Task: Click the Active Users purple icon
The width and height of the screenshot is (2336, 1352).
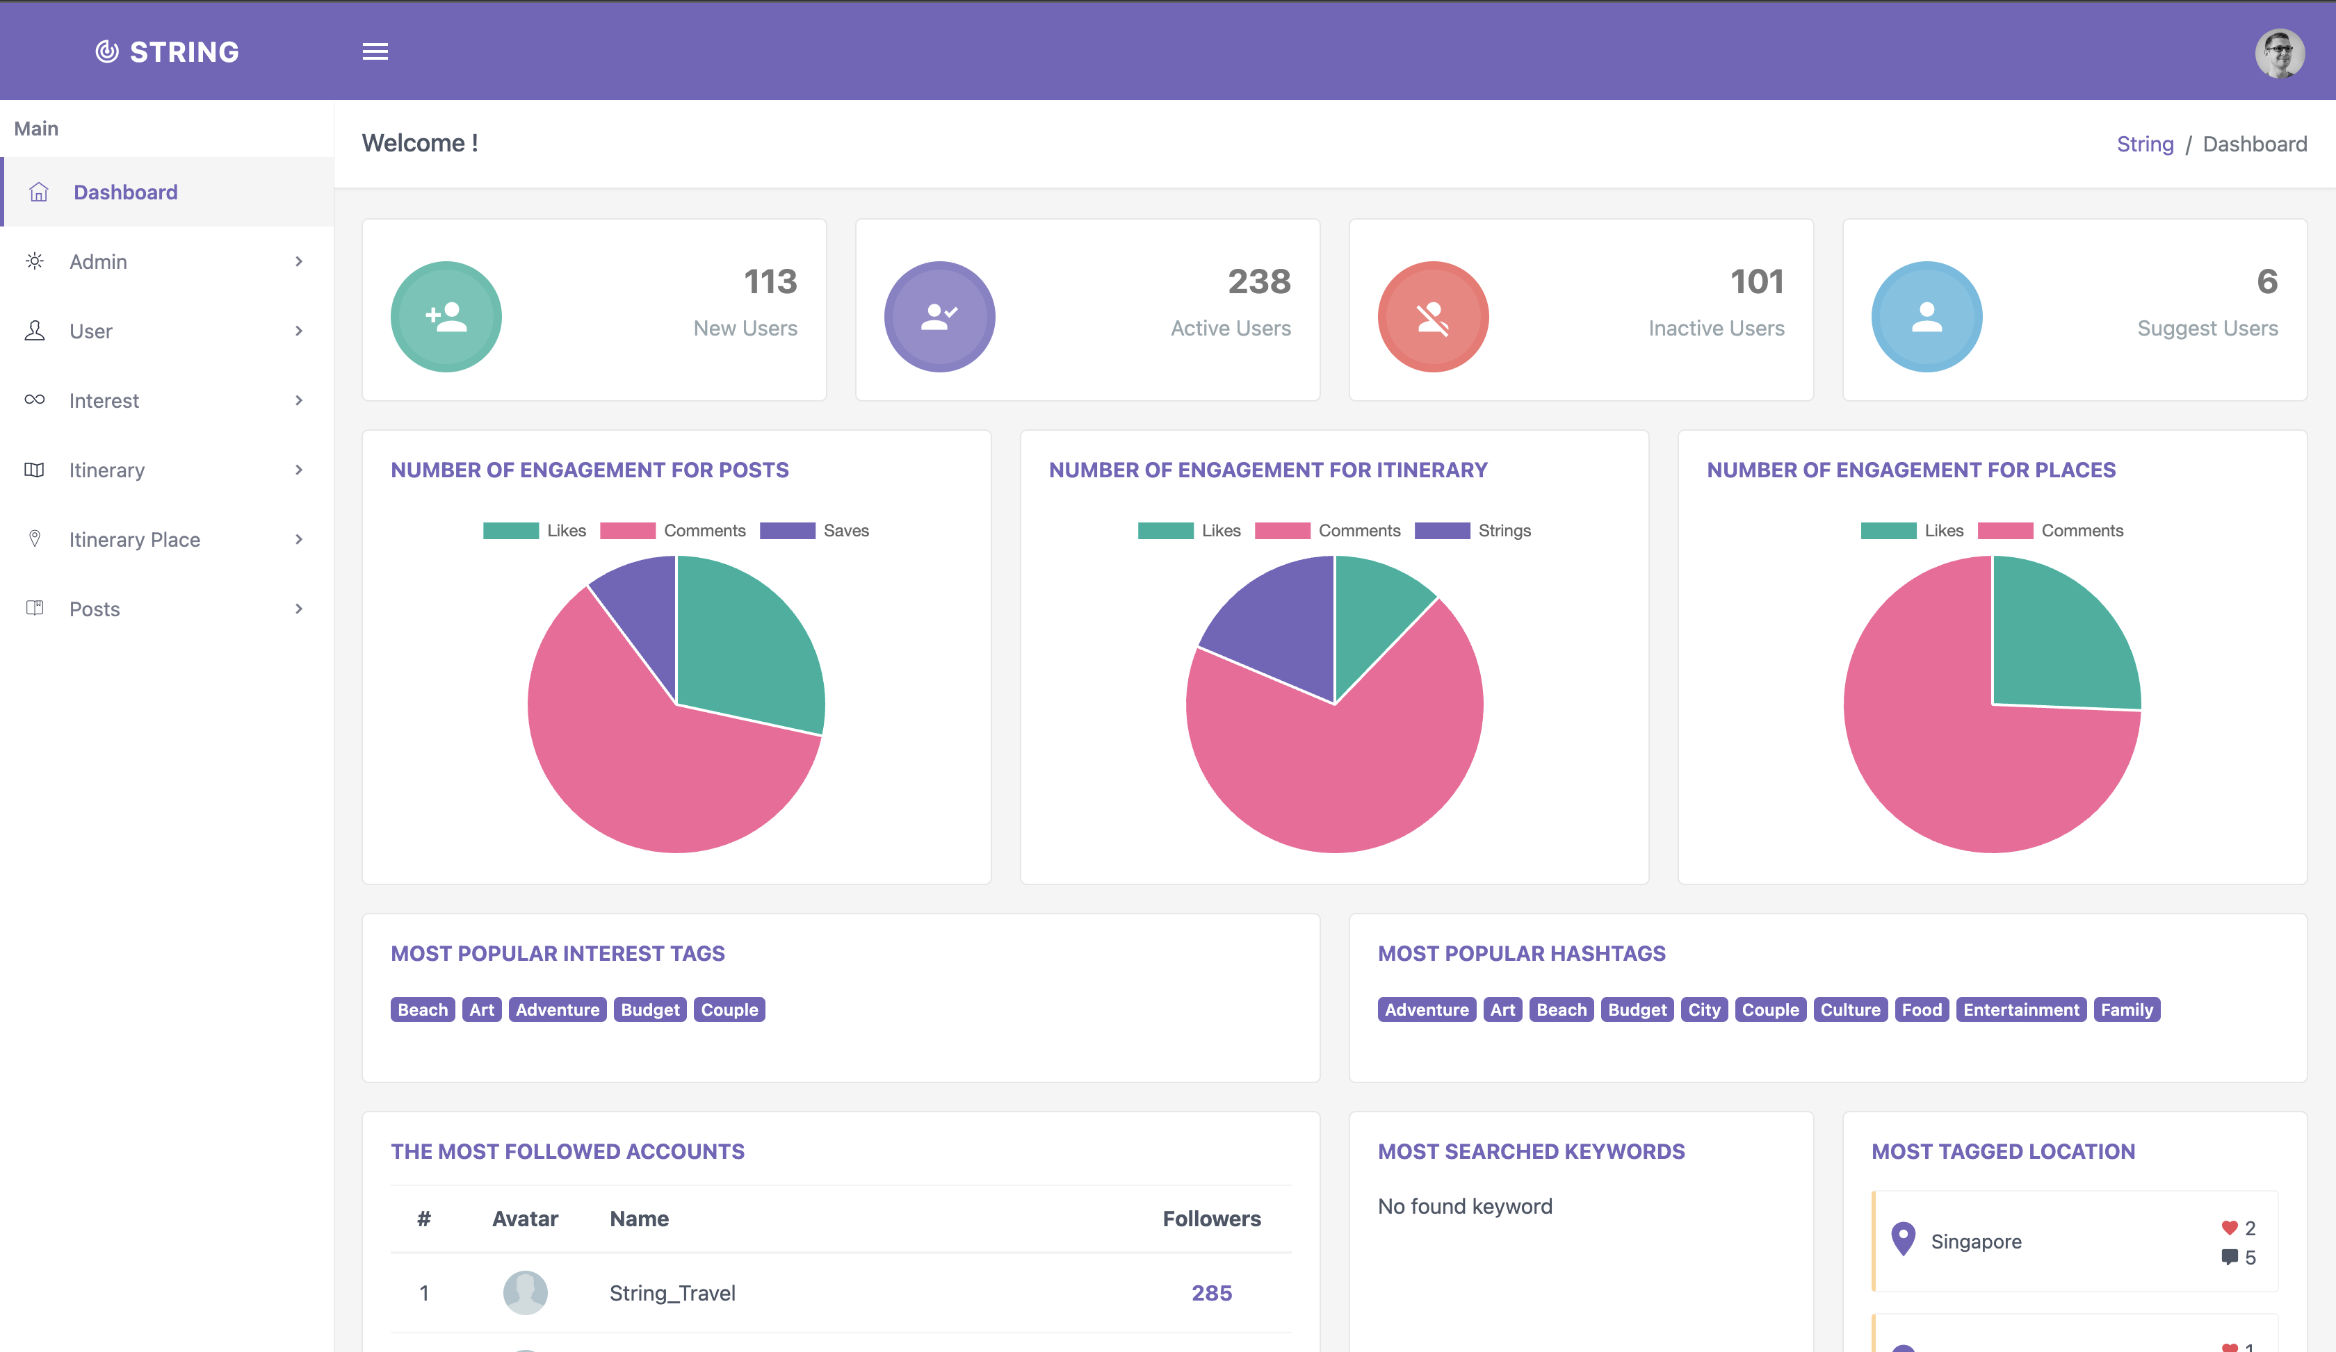Action: 939,317
